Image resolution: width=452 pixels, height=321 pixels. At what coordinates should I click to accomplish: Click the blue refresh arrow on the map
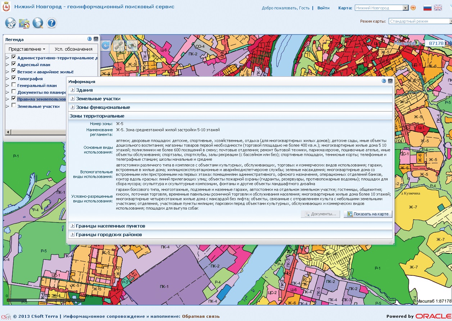click(x=105, y=45)
